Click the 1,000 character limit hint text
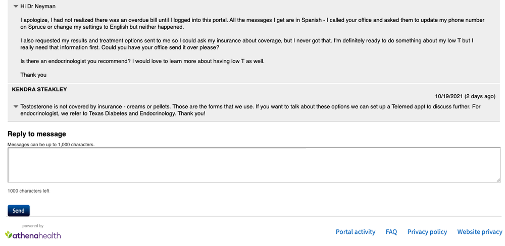 [x=51, y=145]
